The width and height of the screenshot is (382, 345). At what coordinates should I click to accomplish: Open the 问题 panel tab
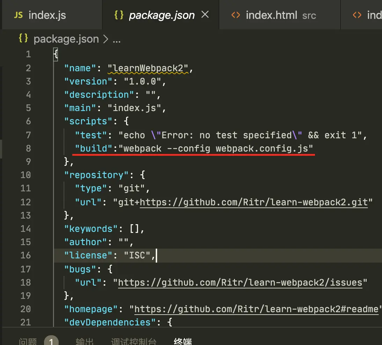click(x=28, y=341)
